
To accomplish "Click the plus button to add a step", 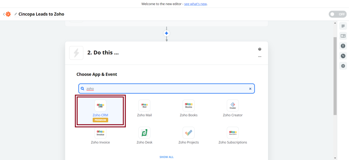I will tap(167, 33).
